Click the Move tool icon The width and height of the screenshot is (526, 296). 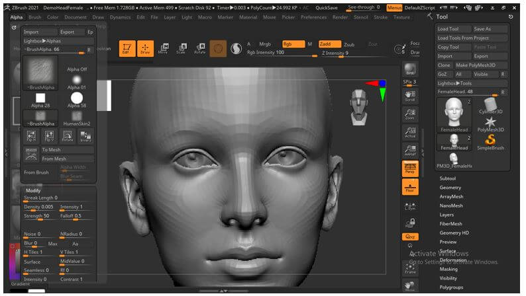(x=163, y=48)
